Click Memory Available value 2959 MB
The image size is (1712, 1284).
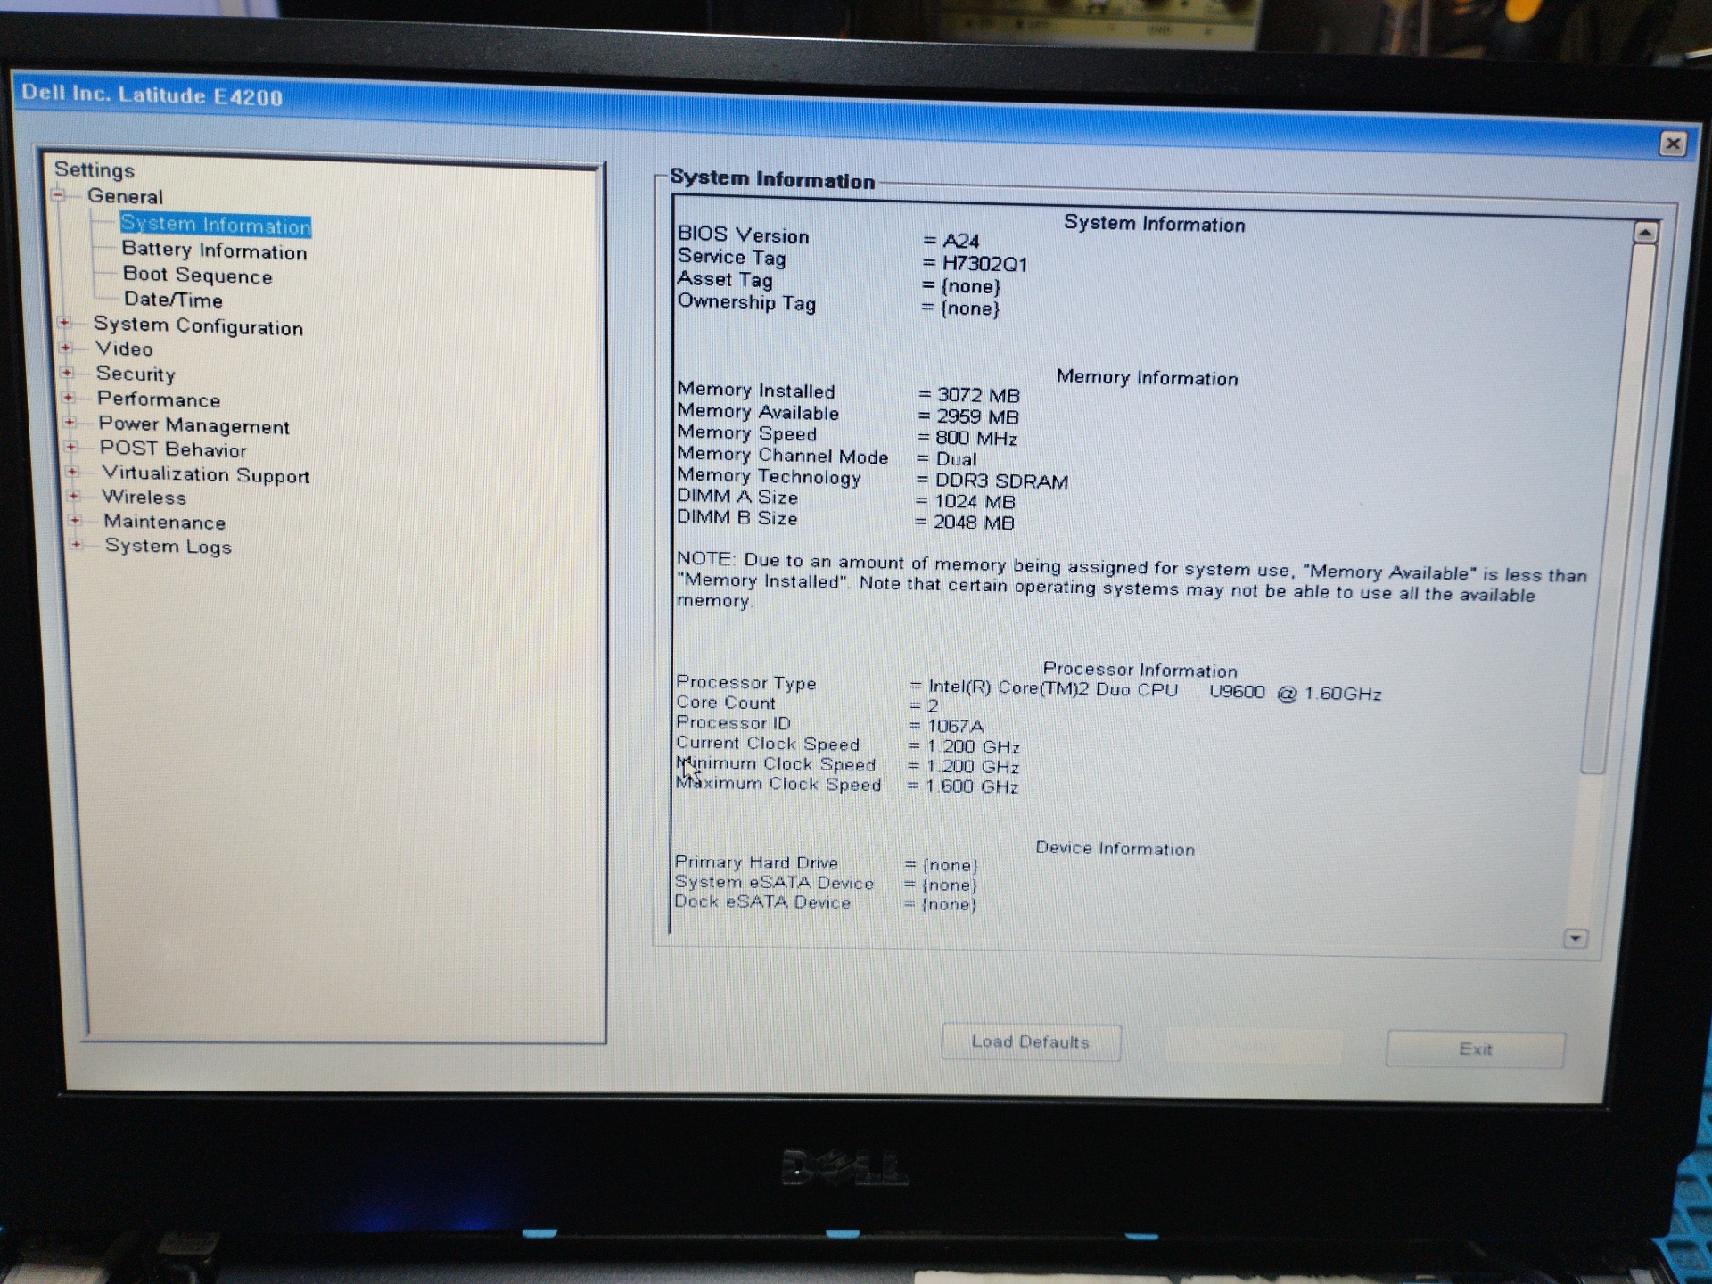976,416
